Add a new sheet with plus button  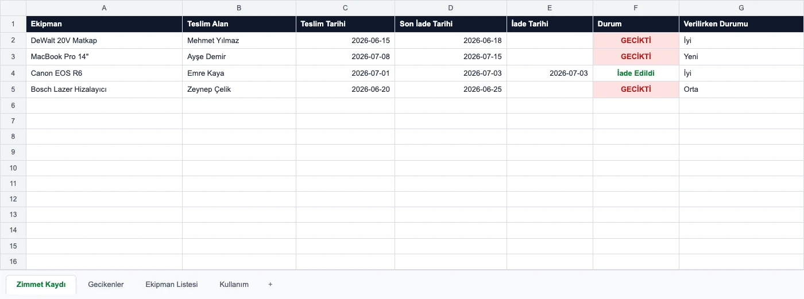(x=270, y=284)
